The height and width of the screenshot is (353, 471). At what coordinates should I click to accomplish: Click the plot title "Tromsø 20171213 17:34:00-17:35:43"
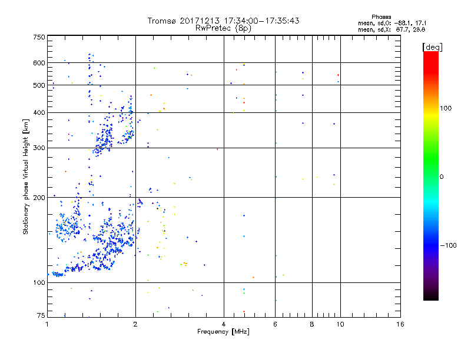coord(223,21)
